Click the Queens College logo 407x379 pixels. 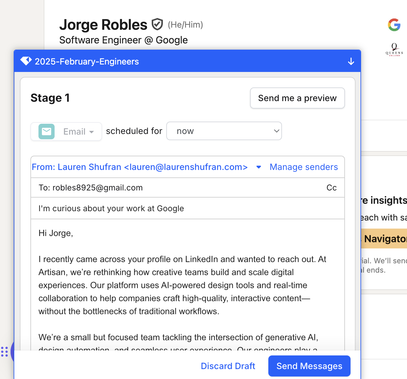tap(394, 50)
